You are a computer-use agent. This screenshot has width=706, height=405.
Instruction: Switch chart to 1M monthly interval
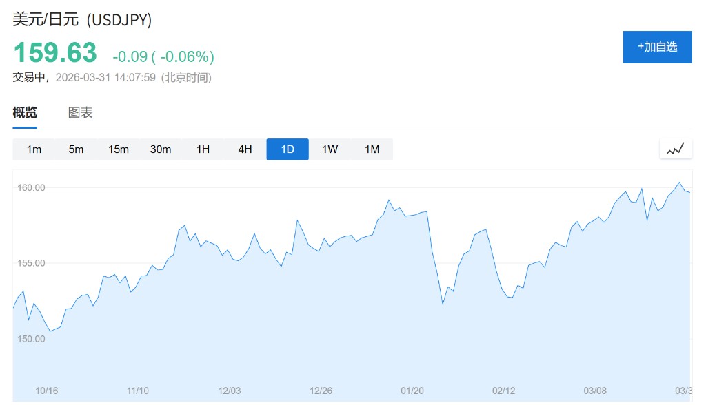point(372,149)
